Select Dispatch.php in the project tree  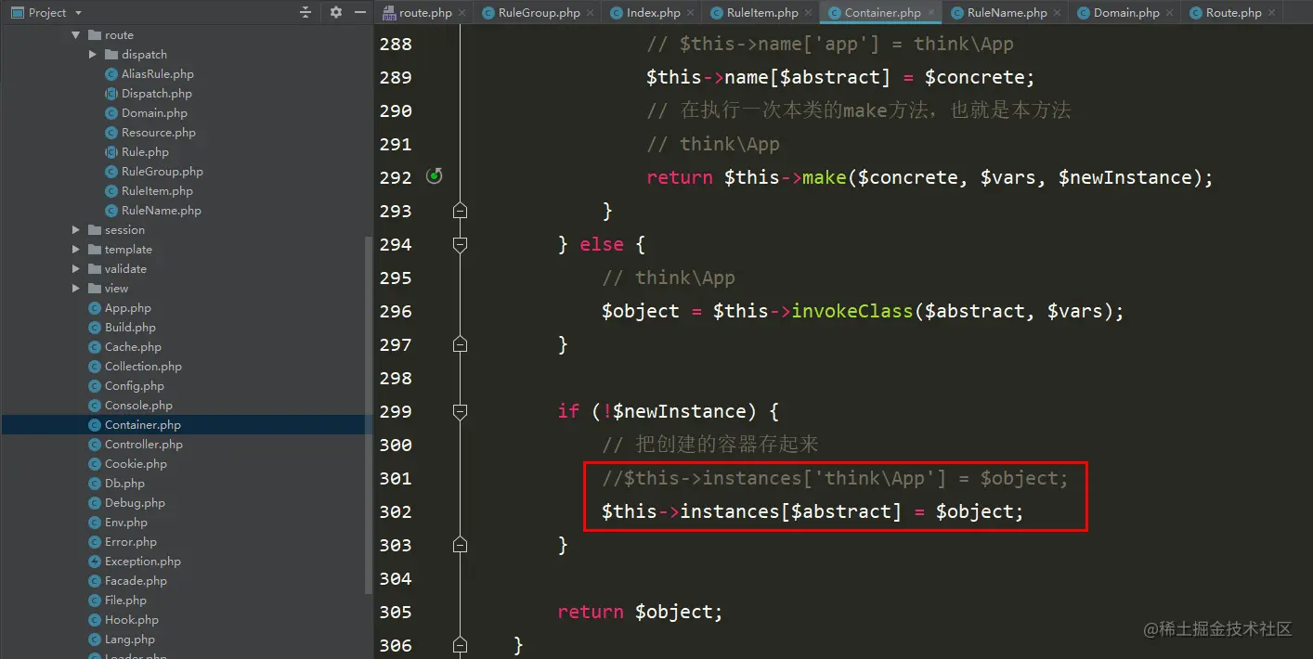point(156,94)
